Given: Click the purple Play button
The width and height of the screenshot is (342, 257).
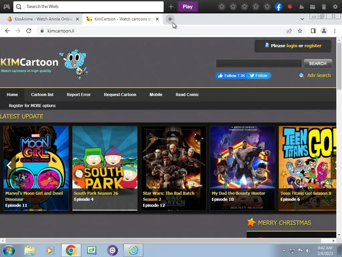Looking at the screenshot, I should point(188,7).
